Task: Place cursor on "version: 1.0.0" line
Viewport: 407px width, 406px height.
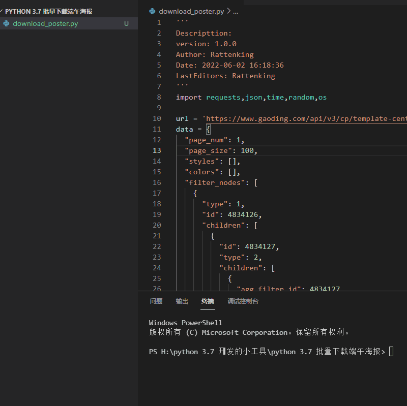Action: 206,44
